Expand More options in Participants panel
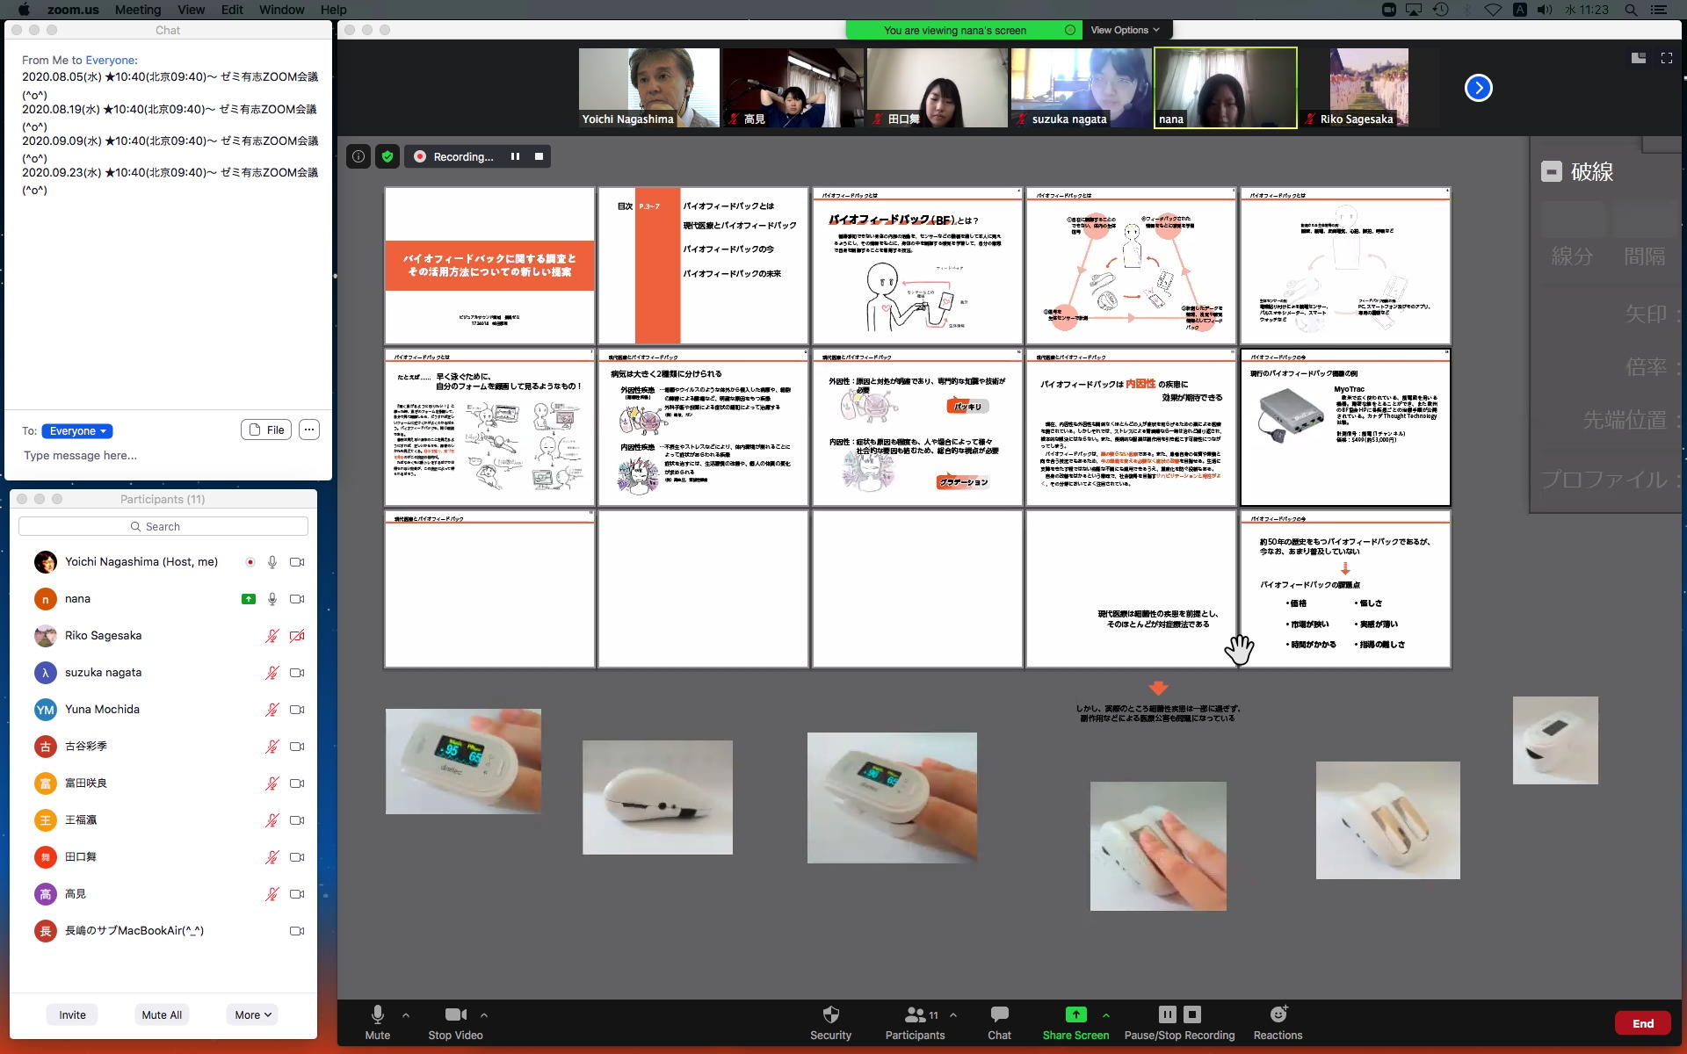Image resolution: width=1687 pixels, height=1054 pixels. 252,1014
